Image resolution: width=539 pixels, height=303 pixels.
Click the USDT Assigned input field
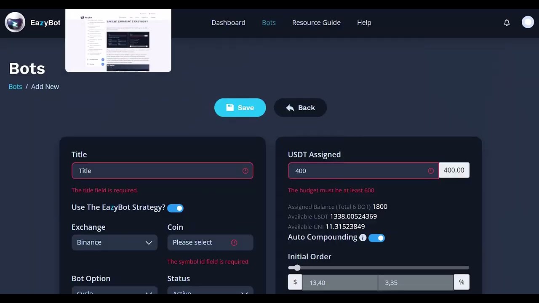(363, 171)
